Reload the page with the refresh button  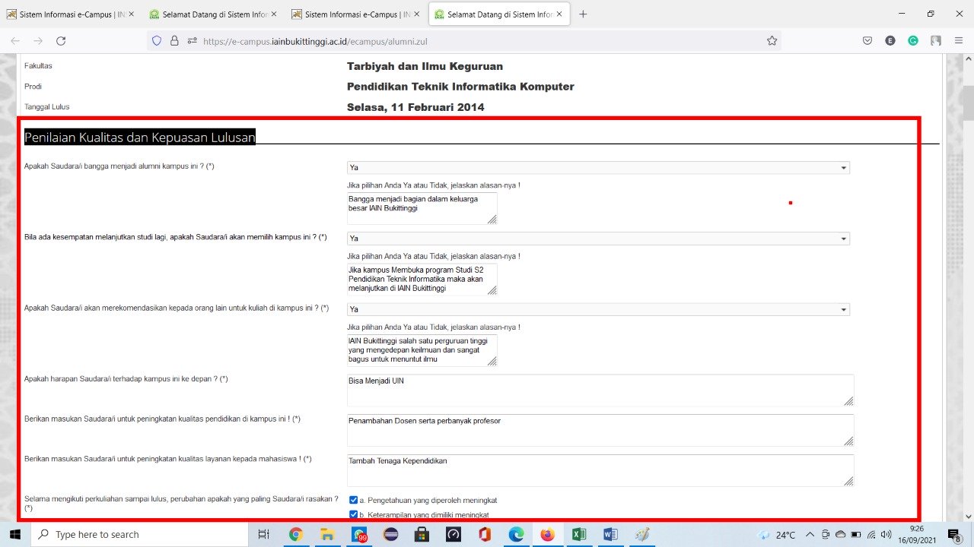[61, 41]
